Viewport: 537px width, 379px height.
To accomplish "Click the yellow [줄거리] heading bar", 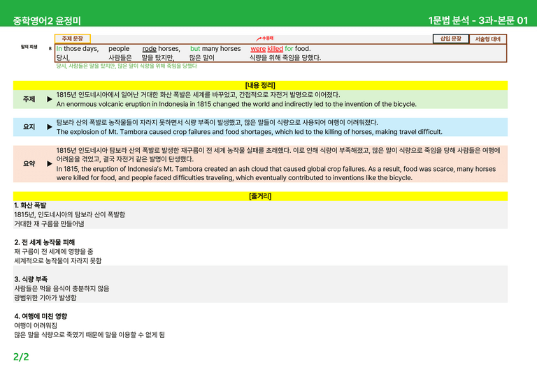I will pos(260,196).
